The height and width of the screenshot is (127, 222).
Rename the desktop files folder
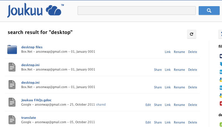click(x=179, y=52)
